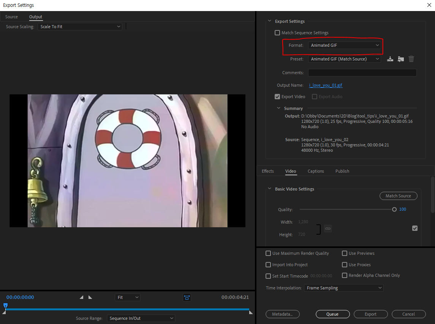Open the Format dropdown showing Animated GIF
The height and width of the screenshot is (324, 435).
(344, 45)
